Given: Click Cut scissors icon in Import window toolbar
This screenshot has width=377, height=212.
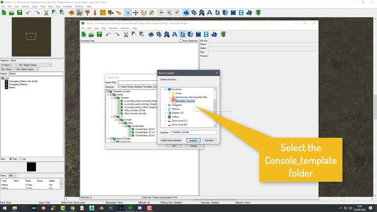Looking at the screenshot, I should click(x=125, y=34).
